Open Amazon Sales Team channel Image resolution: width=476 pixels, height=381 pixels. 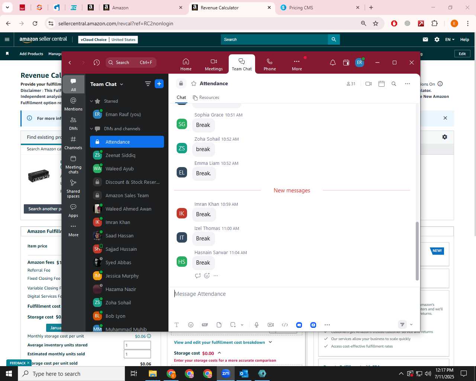pos(127,195)
